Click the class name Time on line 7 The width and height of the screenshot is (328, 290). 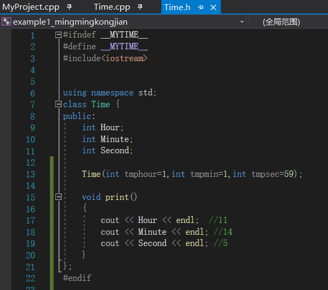coord(101,104)
